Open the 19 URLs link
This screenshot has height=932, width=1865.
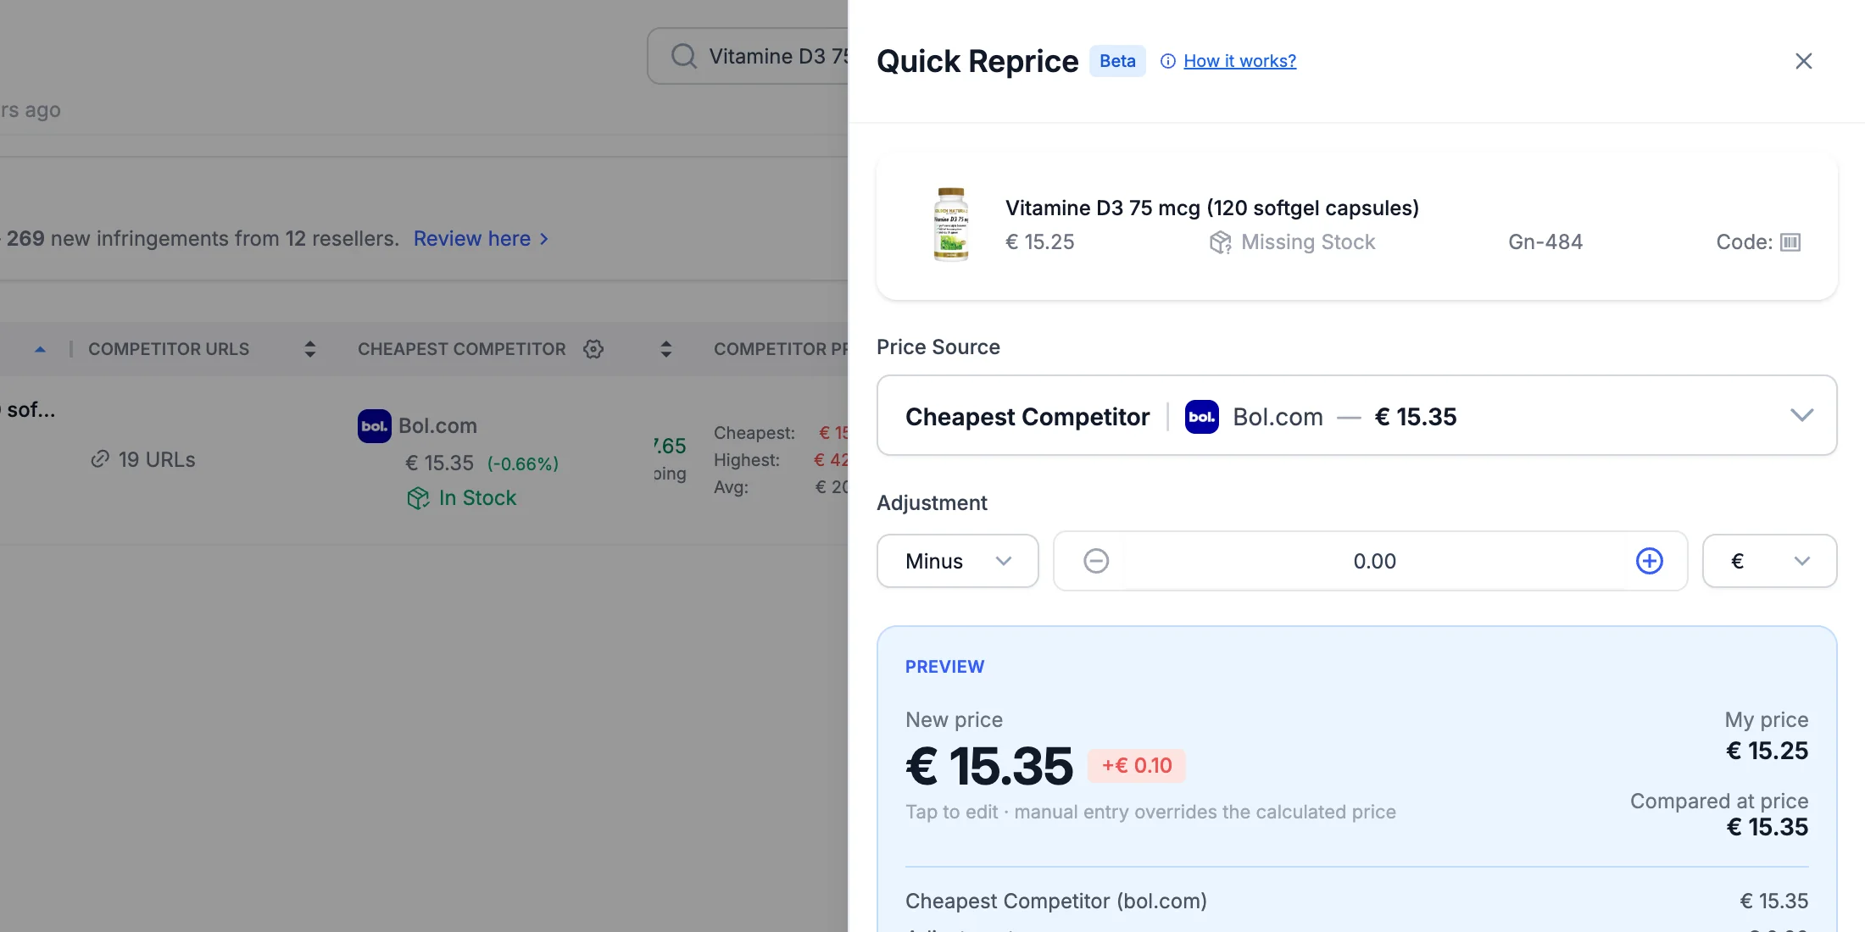coord(143,460)
